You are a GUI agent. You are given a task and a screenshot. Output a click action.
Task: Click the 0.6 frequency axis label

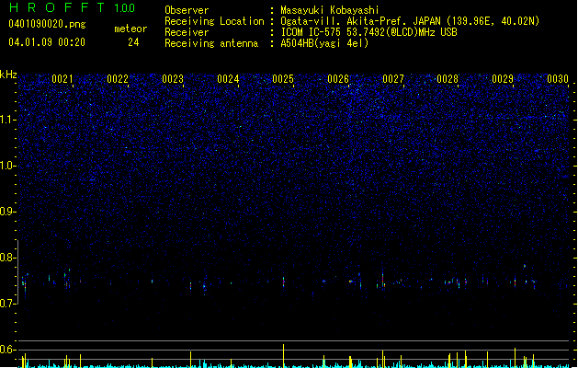[x=7, y=350]
